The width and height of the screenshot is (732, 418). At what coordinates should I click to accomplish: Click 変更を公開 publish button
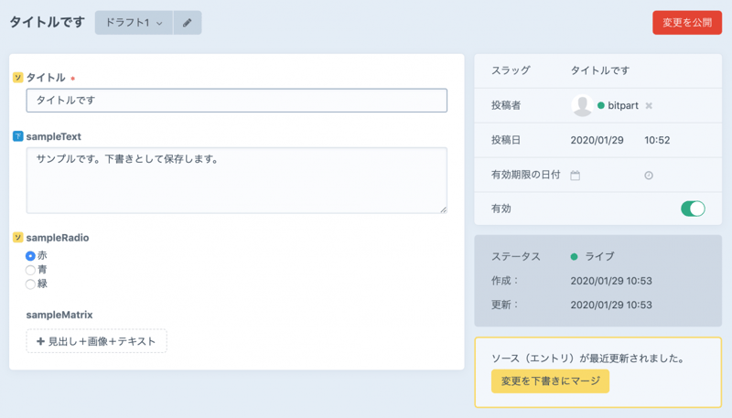686,23
